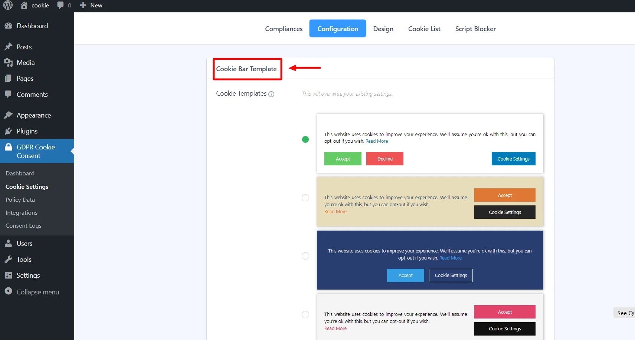Open Plugins via the plug icon
Viewport: 635px width, 340px height.
coord(8,131)
